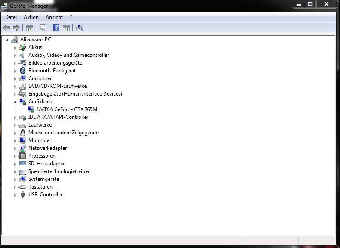Click the Grafikkarte display adapter icon
Screen dimensions: 340x248
click(22, 102)
